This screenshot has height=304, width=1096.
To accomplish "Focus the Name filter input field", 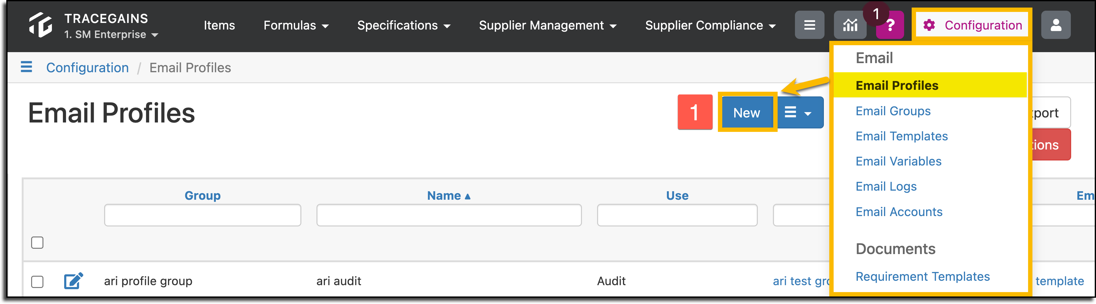I will [x=449, y=215].
